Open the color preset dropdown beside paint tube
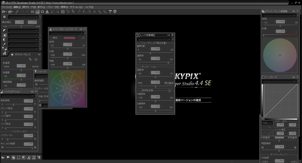The image size is (302, 163). click(x=23, y=44)
